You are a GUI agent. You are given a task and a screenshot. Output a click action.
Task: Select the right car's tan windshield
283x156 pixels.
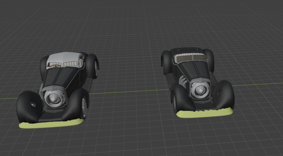coord(191,58)
